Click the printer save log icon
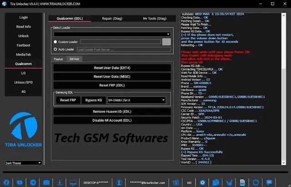 [242, 182]
